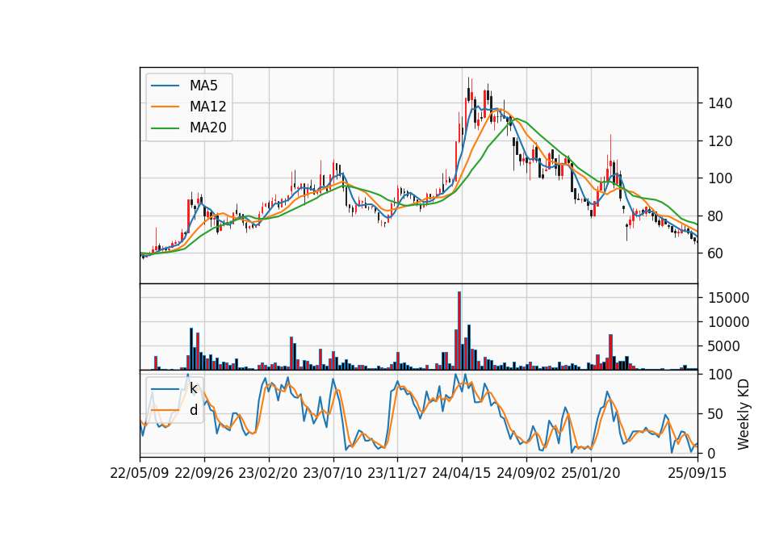Click the d legend label in KD panel
Screen dimensions: 775x557
pyautogui.click(x=193, y=410)
